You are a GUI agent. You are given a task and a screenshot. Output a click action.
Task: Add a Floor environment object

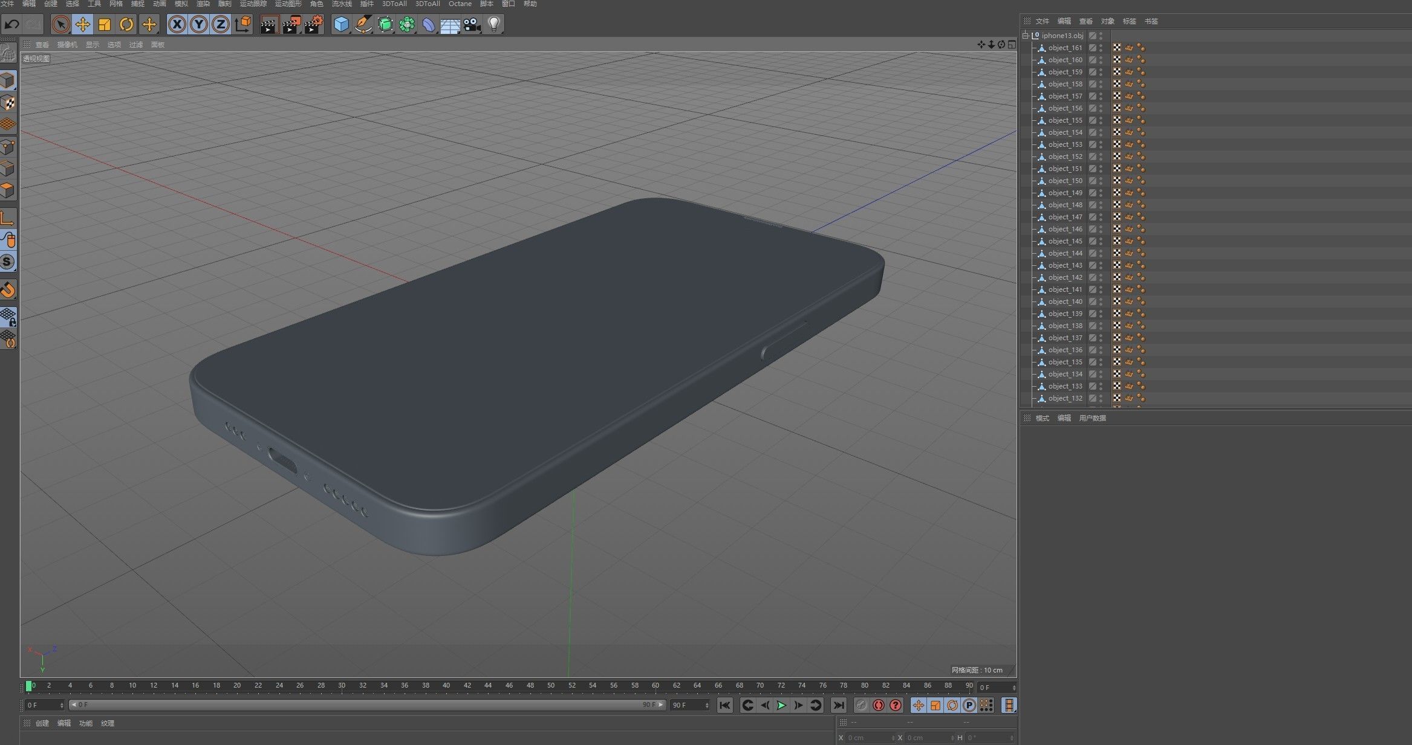451,25
